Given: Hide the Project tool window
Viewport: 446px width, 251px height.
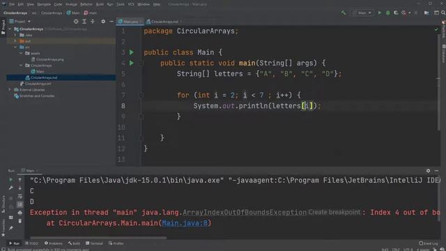Looking at the screenshot, I should (x=111, y=22).
